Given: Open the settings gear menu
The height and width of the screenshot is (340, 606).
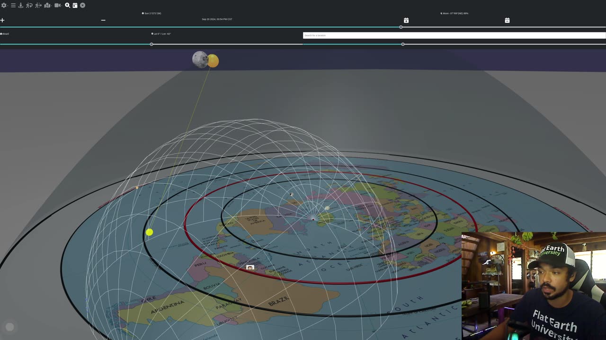Looking at the screenshot, I should pos(4,5).
